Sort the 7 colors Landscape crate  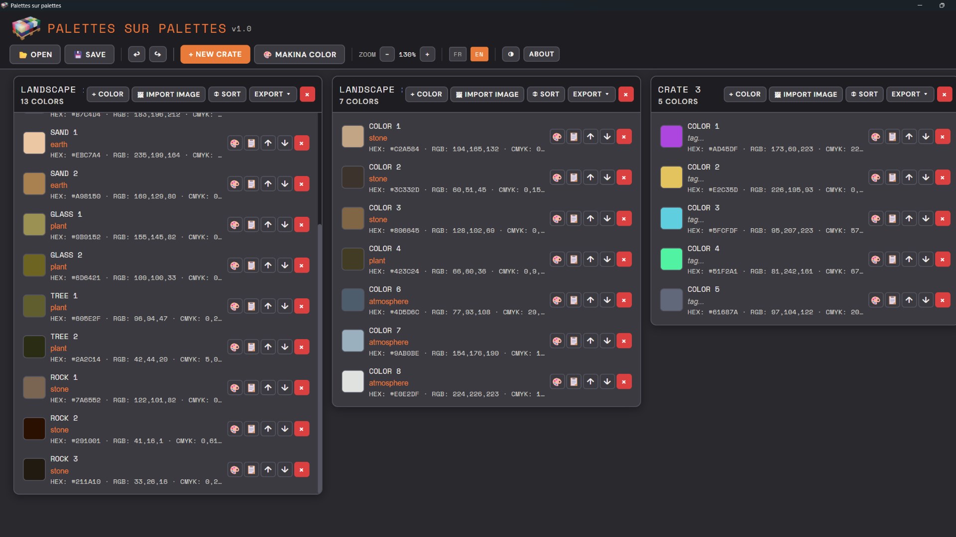click(x=546, y=94)
